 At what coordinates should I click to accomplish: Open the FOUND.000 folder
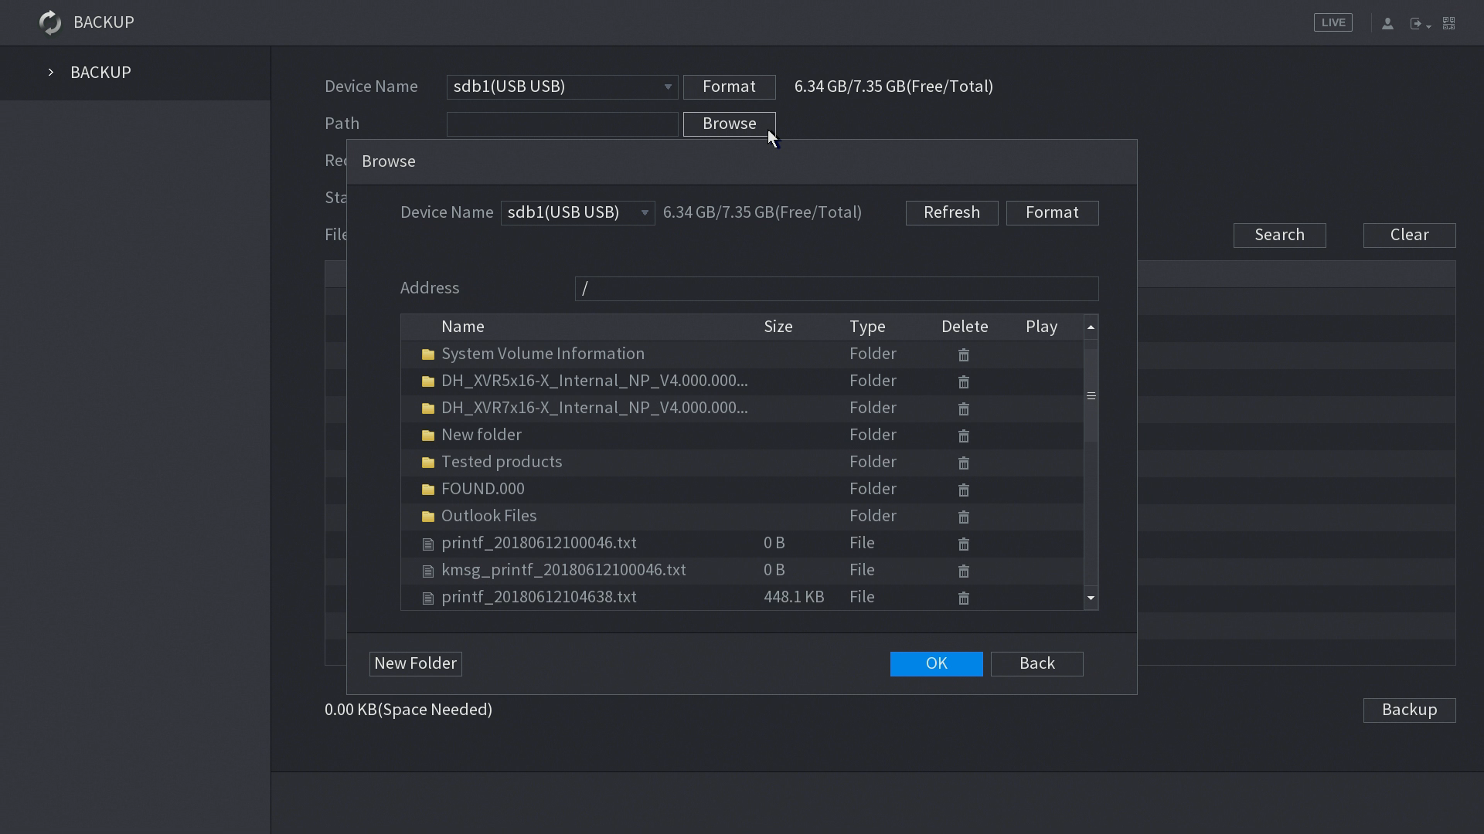[482, 489]
